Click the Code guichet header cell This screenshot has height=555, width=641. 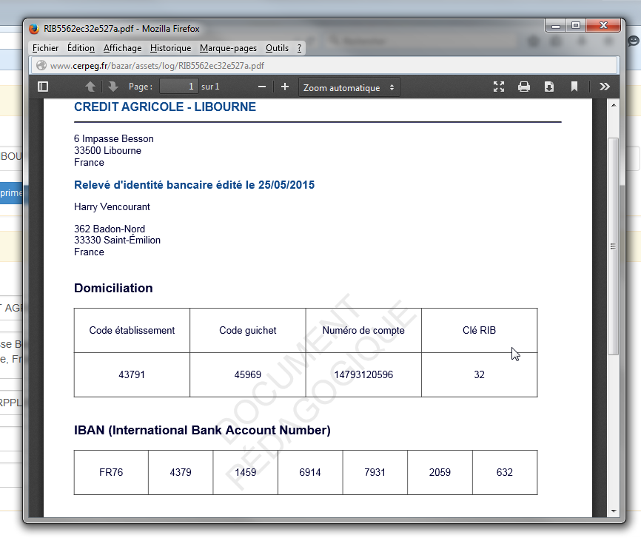[x=248, y=330]
